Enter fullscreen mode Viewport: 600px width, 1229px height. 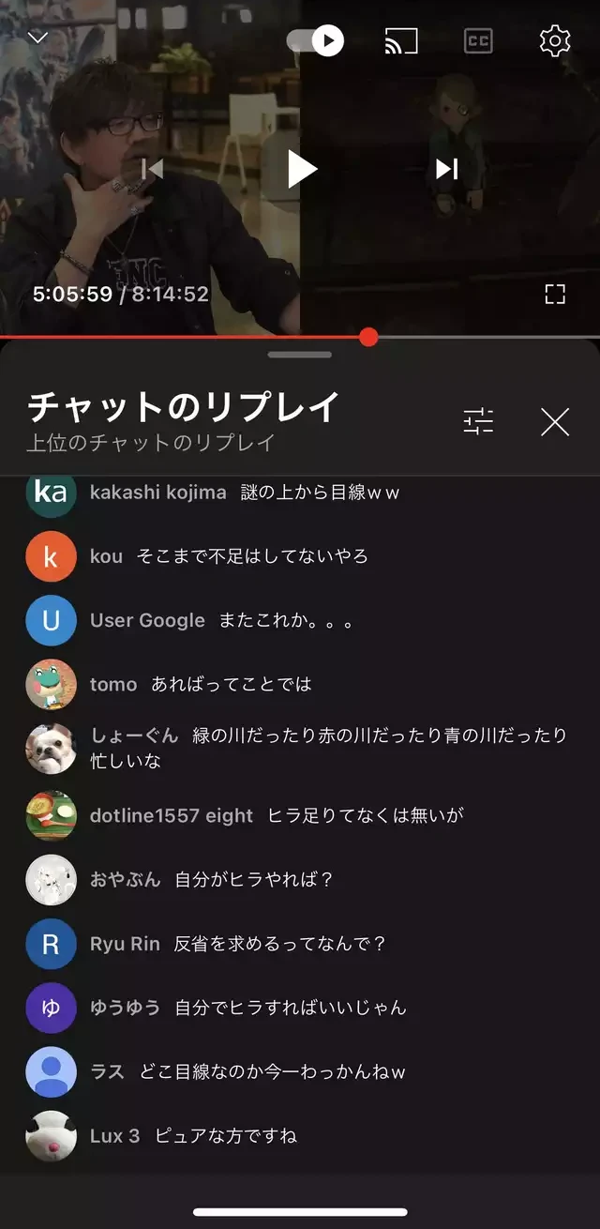555,295
